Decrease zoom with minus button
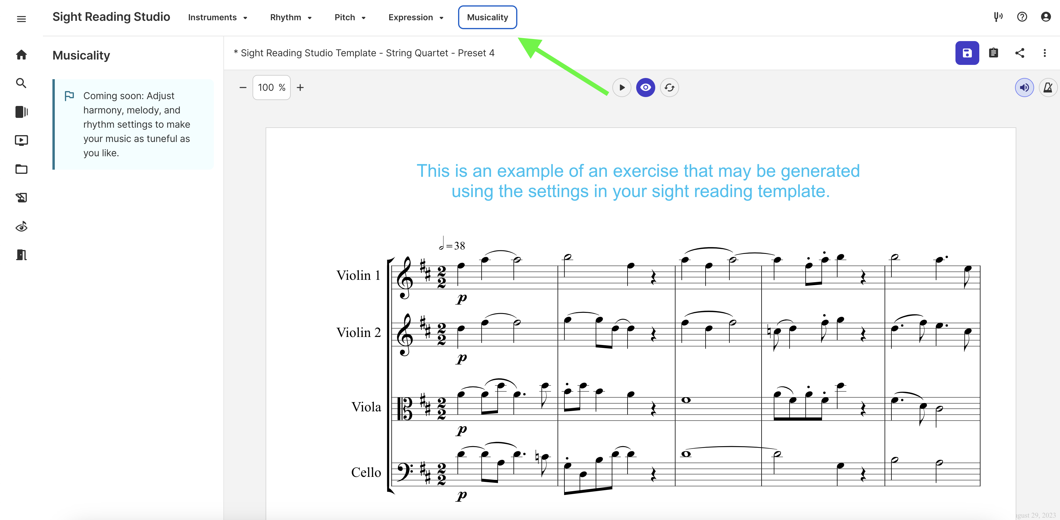This screenshot has width=1060, height=520. click(243, 88)
